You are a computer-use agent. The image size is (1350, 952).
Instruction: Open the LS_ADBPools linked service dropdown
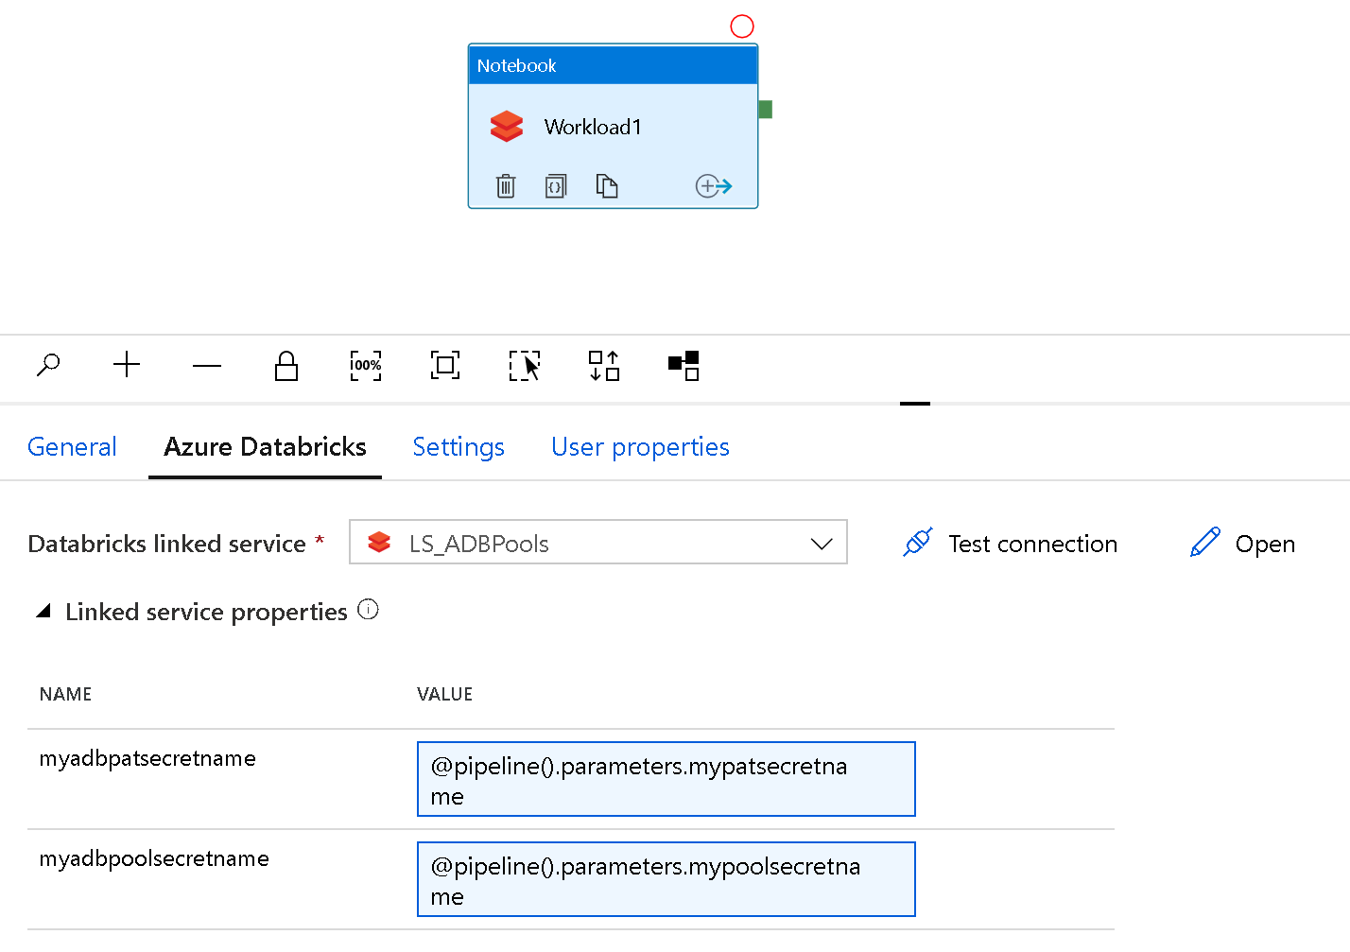pos(821,542)
